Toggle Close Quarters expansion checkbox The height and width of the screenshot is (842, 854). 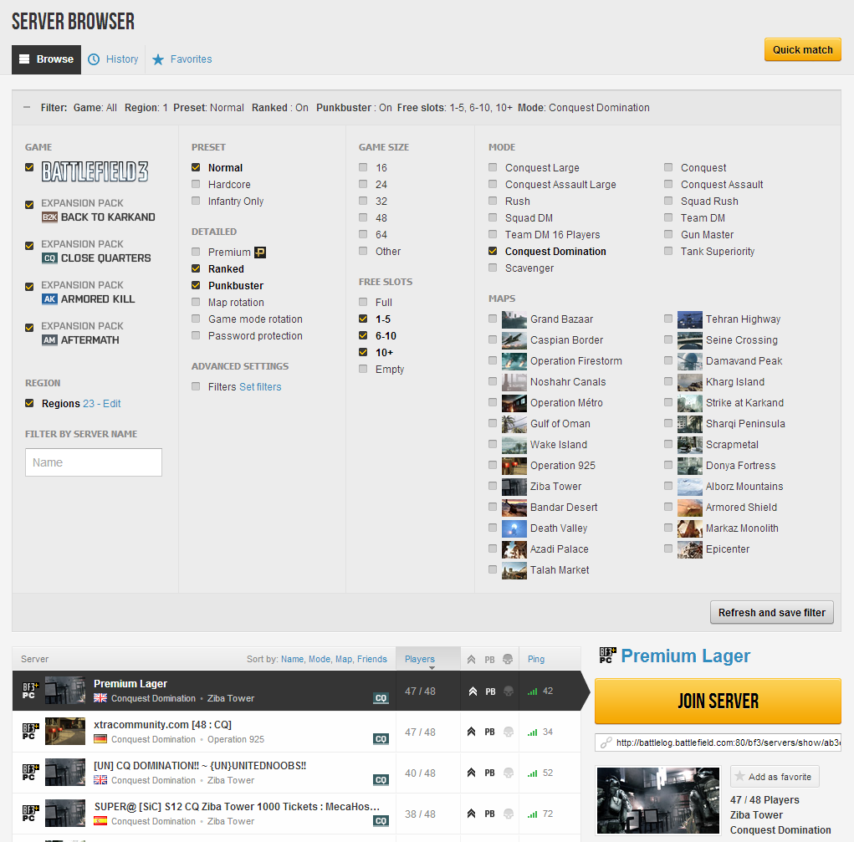(x=29, y=246)
